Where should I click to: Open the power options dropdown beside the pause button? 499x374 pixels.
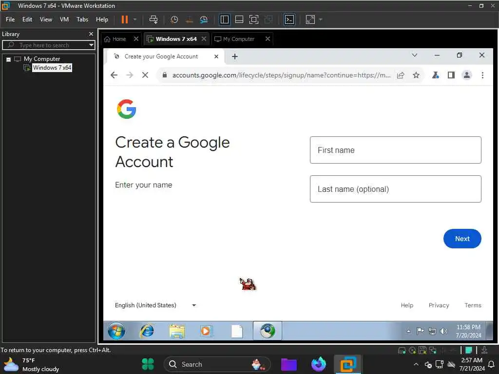point(135,19)
